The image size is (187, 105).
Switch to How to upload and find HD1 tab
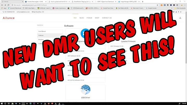[59, 2]
